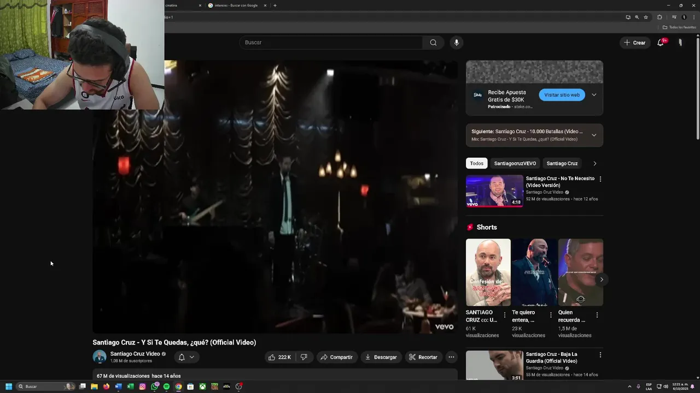Open the Windows Start menu

(x=8, y=386)
